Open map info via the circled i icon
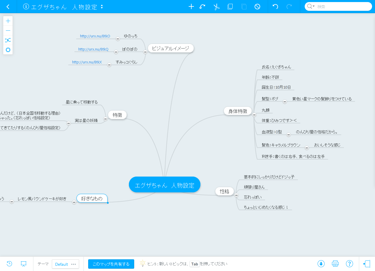This screenshot has width=375, height=271. tap(26, 6)
